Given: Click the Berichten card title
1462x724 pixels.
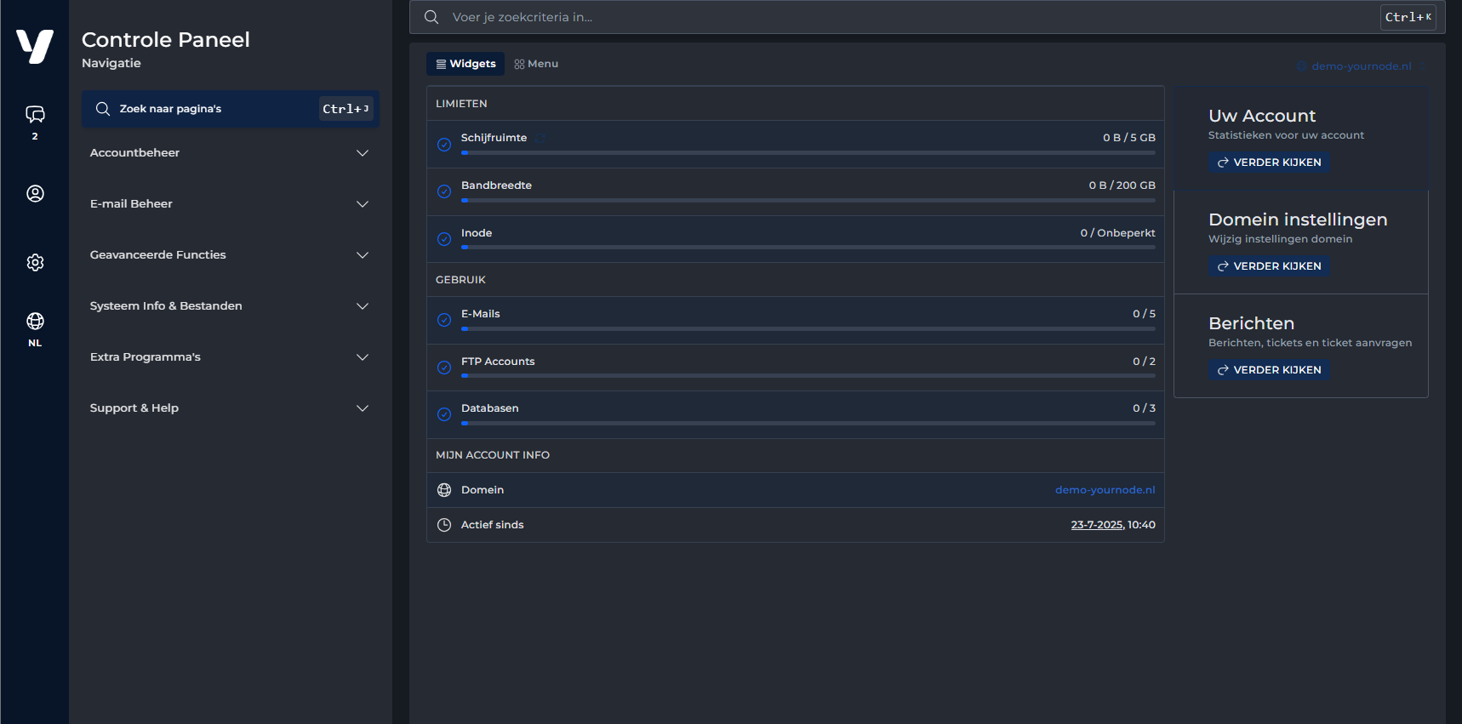Looking at the screenshot, I should [1251, 323].
